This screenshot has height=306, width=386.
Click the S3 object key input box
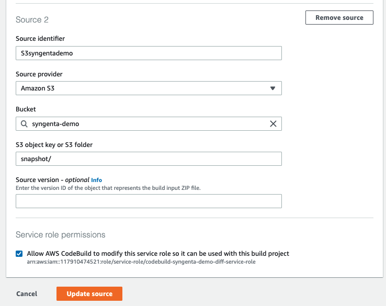[149, 159]
